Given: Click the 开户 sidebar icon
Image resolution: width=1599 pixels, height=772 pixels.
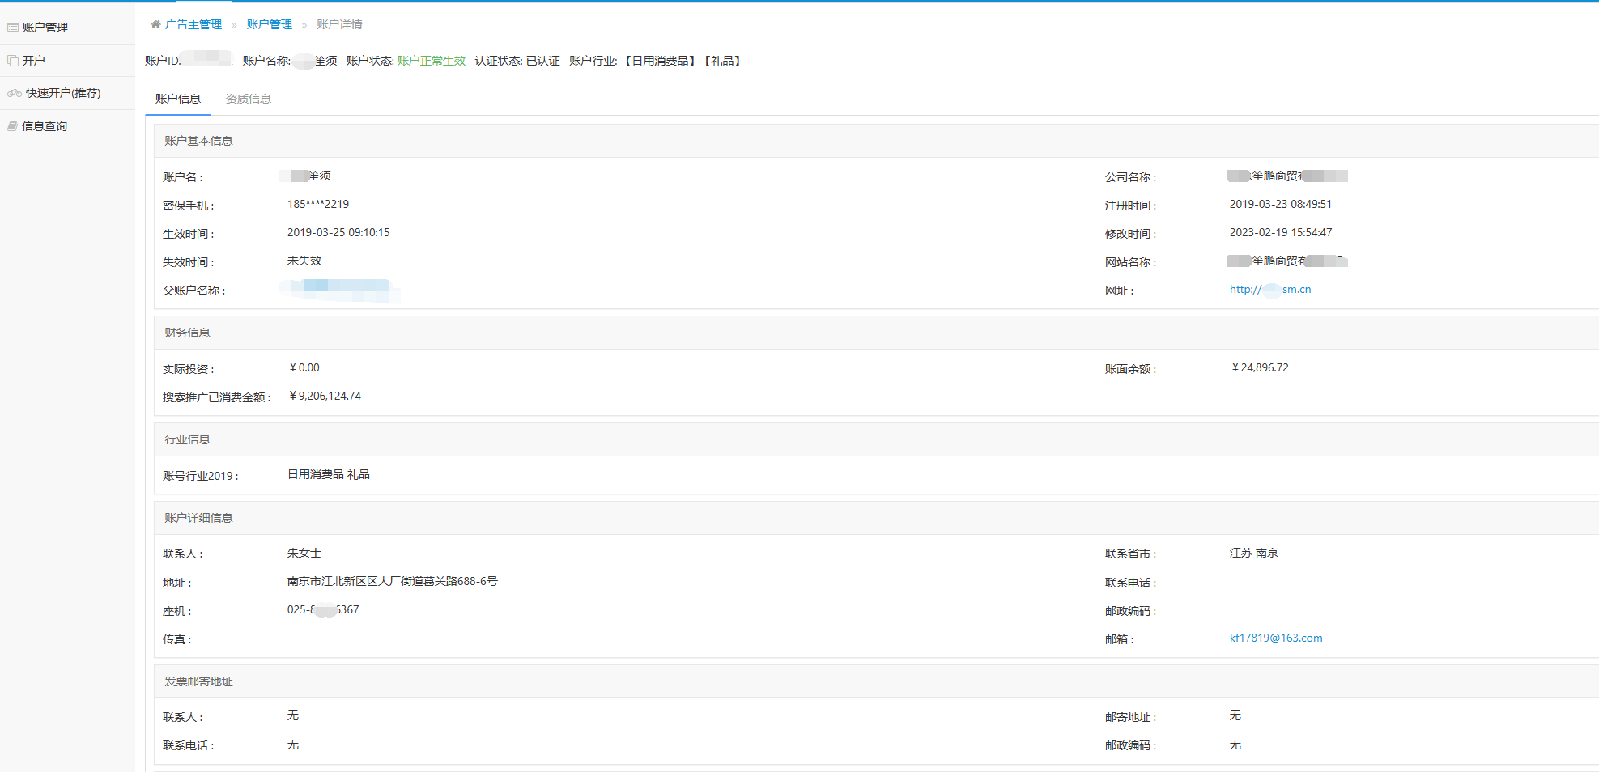Looking at the screenshot, I should tap(13, 61).
